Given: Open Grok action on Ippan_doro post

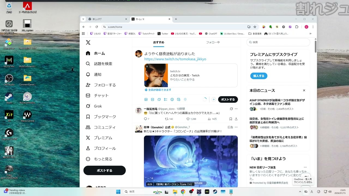Looking at the screenshot, I should [x=231, y=109].
